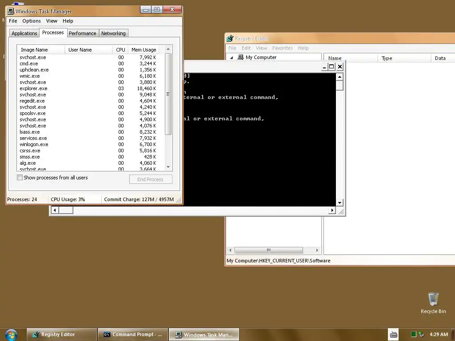This screenshot has height=341, width=455.
Task: Click the network connection tray icon
Action: 421,334
